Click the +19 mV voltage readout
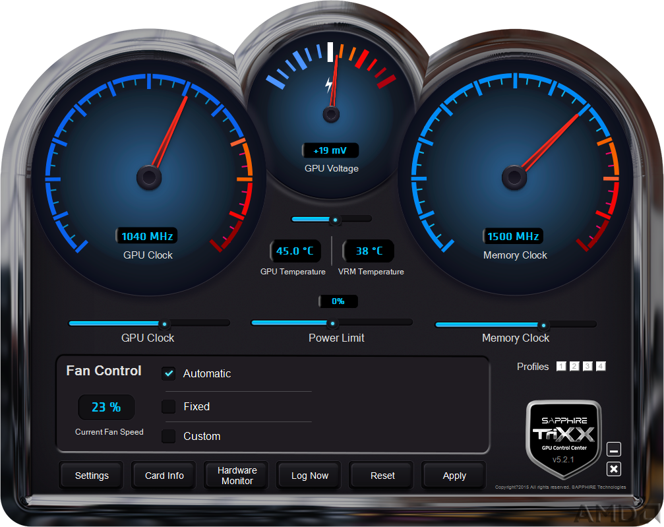The height and width of the screenshot is (527, 664). pyautogui.click(x=330, y=150)
